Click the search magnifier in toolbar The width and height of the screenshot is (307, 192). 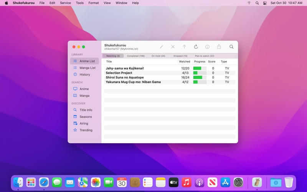tap(231, 47)
